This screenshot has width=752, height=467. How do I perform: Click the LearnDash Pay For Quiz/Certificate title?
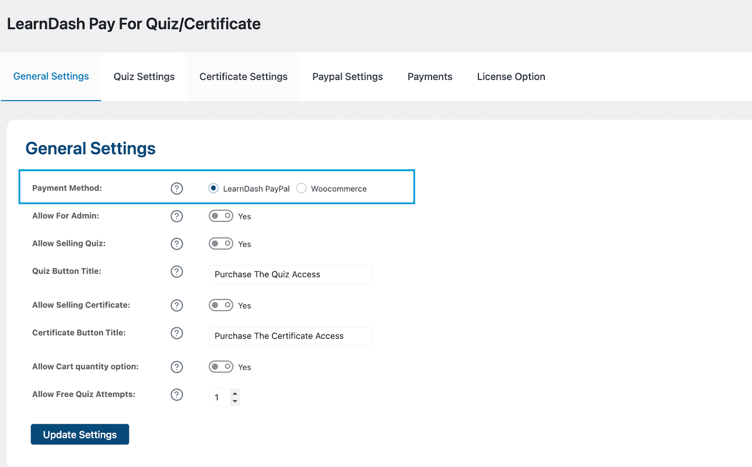coord(134,24)
